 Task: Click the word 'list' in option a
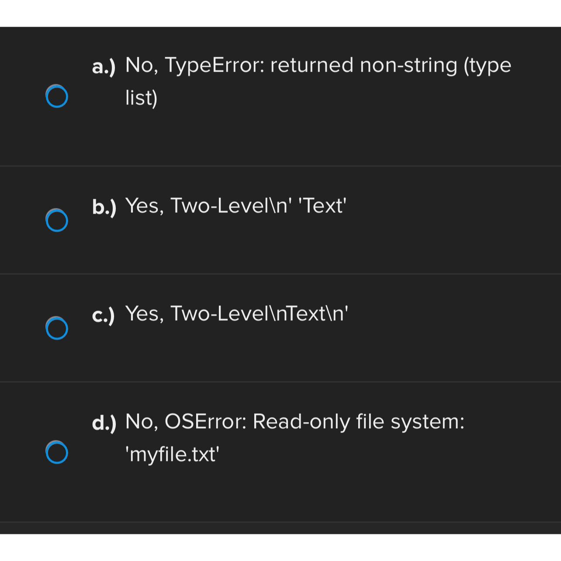138,97
